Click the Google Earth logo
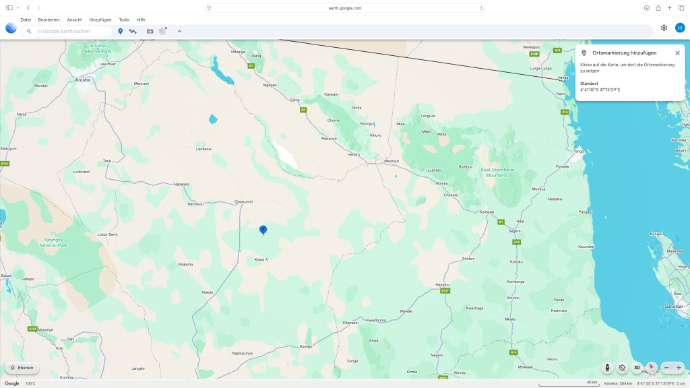Image resolution: width=690 pixels, height=388 pixels. tap(11, 28)
